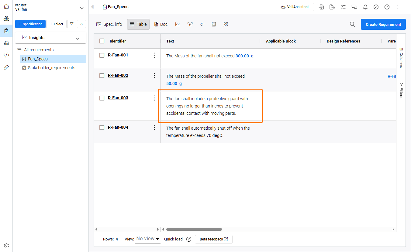Viewport: 411px width, 252px height.
Task: Open the list report icon in toolbar
Action: point(214,24)
